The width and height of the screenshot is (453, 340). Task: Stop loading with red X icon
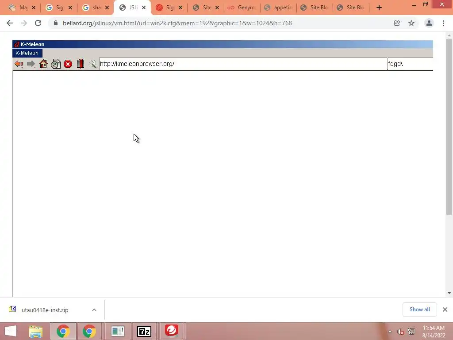68,64
